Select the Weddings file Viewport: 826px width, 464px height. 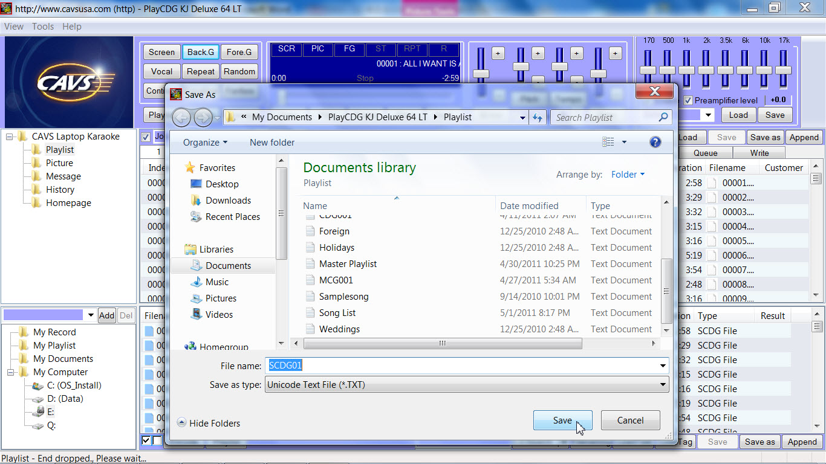click(x=340, y=329)
